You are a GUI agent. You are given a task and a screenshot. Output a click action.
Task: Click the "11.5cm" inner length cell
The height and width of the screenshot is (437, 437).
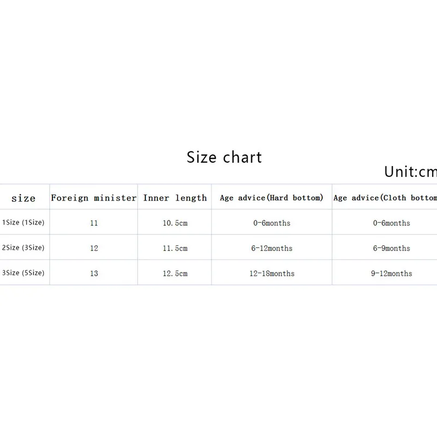[175, 248]
